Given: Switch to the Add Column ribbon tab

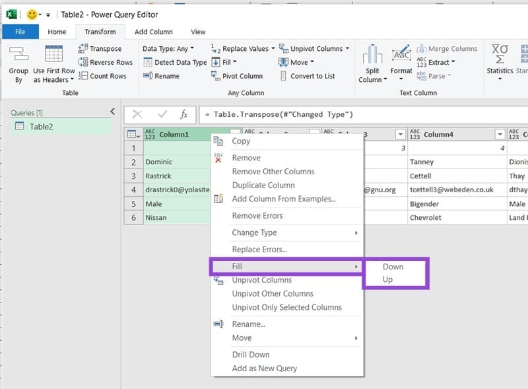Looking at the screenshot, I should pyautogui.click(x=153, y=31).
